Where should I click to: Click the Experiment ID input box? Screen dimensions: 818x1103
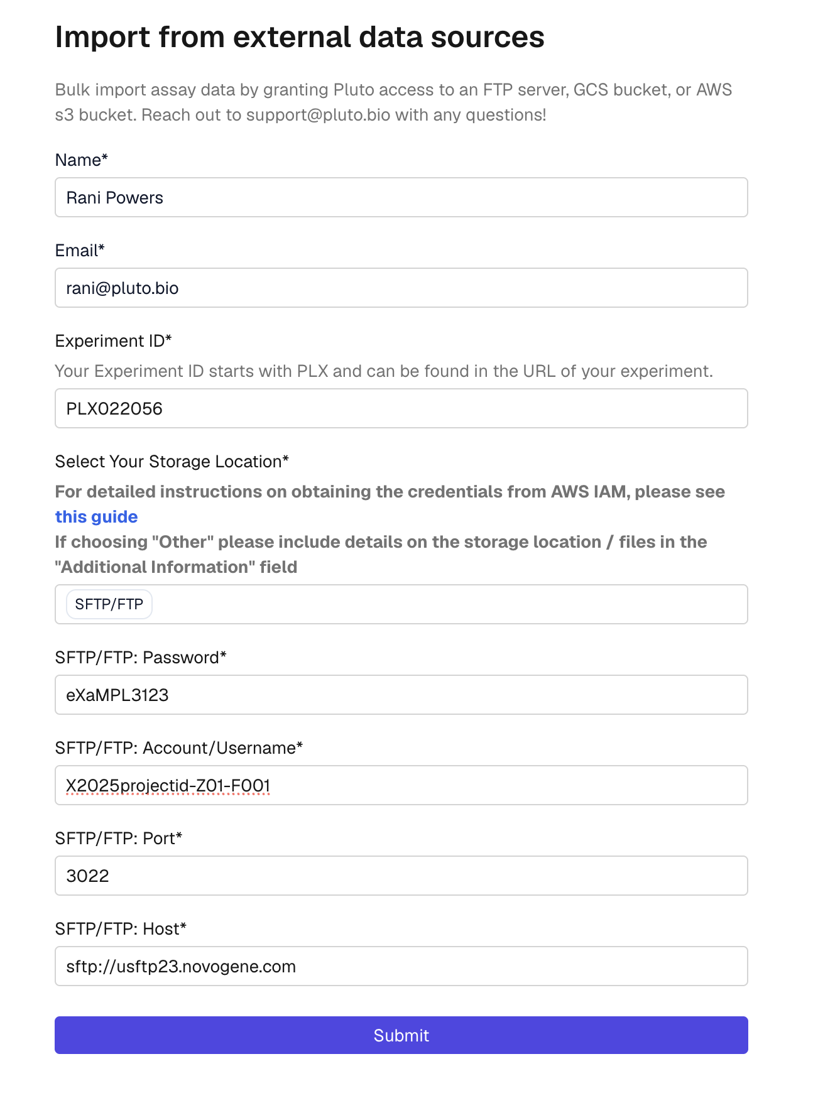(401, 409)
